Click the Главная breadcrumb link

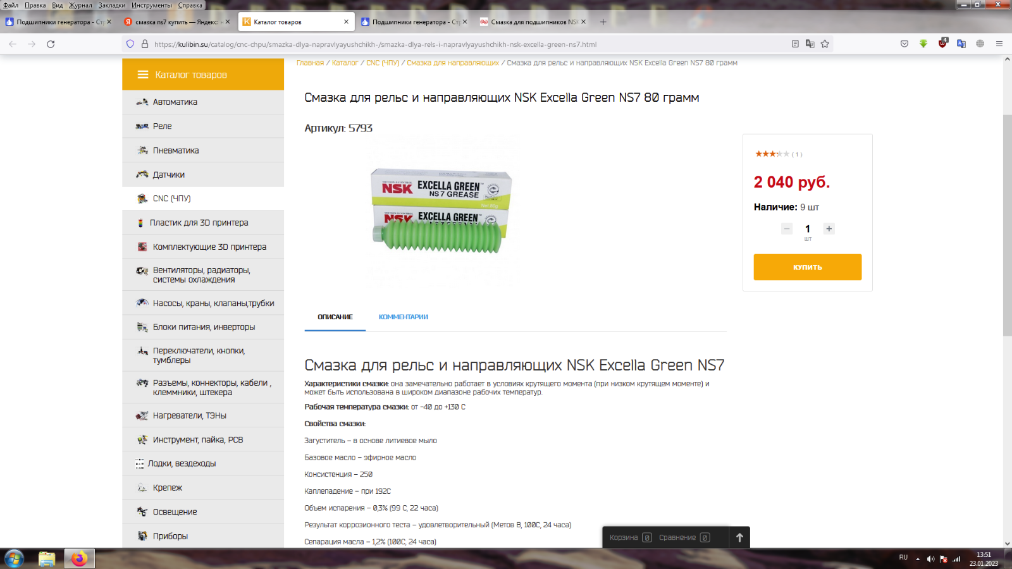tap(311, 63)
